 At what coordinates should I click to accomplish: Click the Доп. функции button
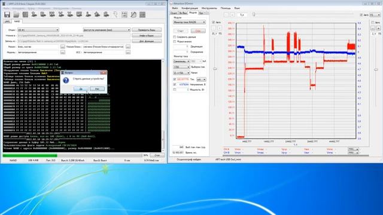147,41
